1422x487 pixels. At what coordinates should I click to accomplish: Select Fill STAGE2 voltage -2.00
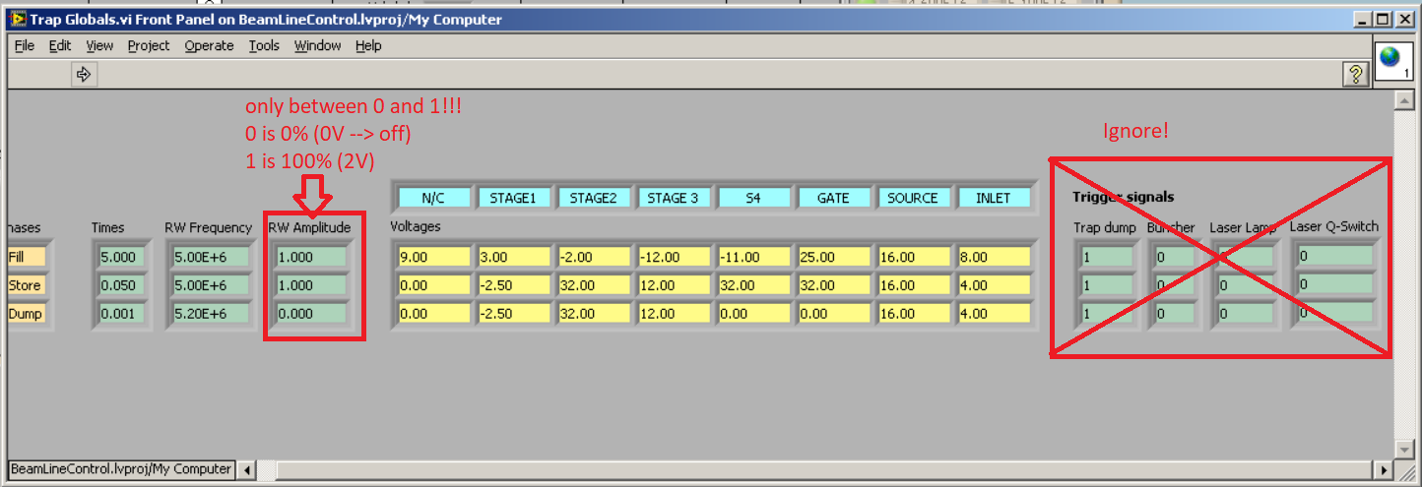coord(593,257)
